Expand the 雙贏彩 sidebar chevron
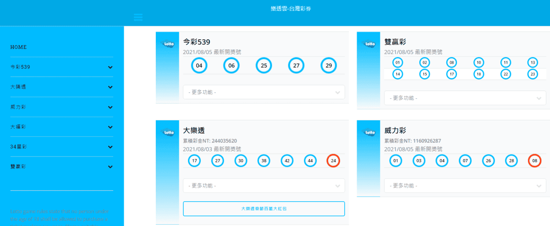 [x=110, y=167]
